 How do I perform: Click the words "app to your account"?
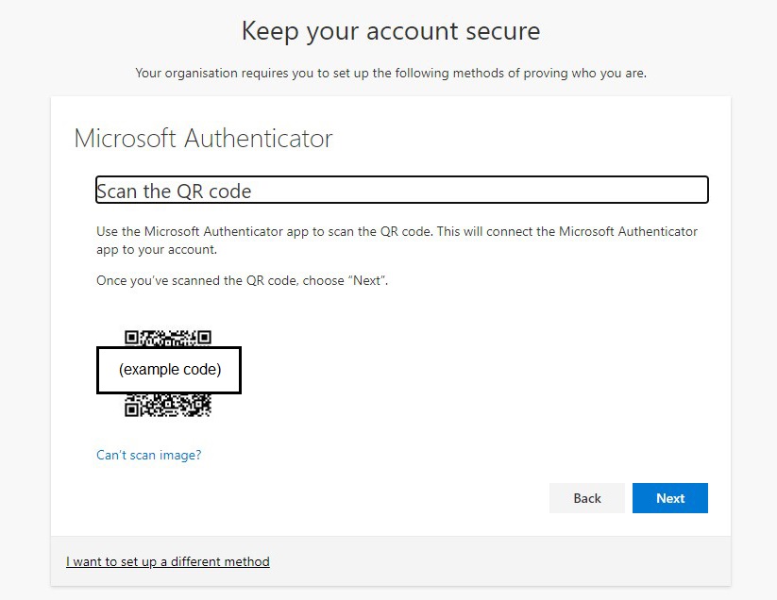157,250
